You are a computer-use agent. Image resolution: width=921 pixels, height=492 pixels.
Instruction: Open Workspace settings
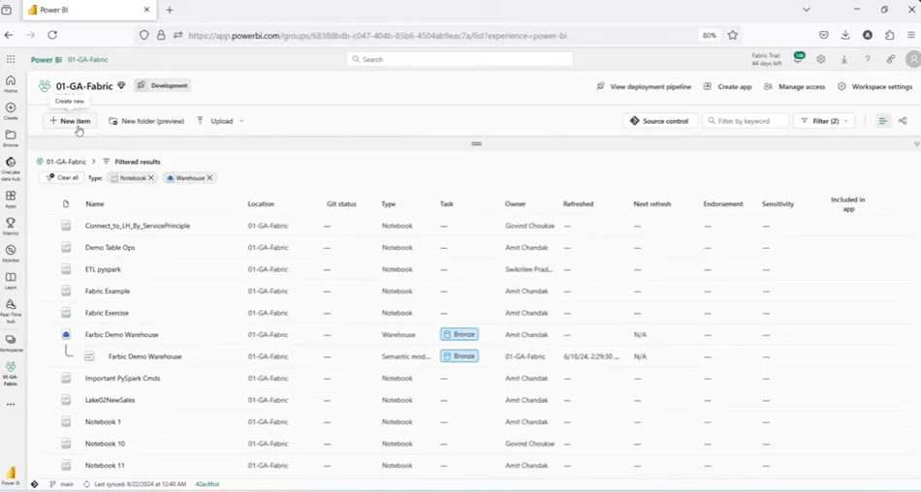[x=874, y=86]
